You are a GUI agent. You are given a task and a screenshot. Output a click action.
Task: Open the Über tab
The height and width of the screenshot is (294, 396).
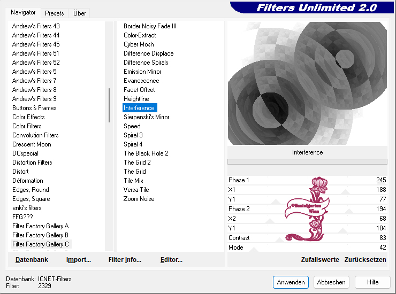coord(79,13)
